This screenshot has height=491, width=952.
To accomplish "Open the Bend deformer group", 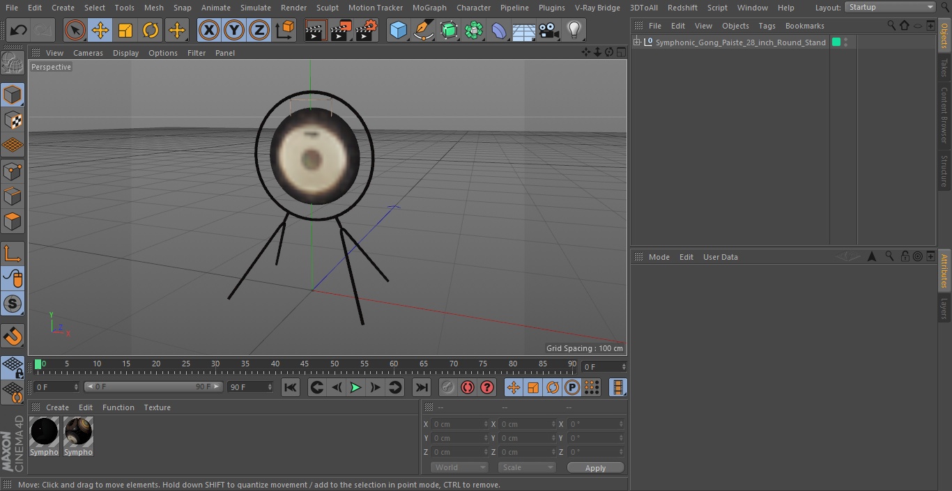I will [x=499, y=30].
